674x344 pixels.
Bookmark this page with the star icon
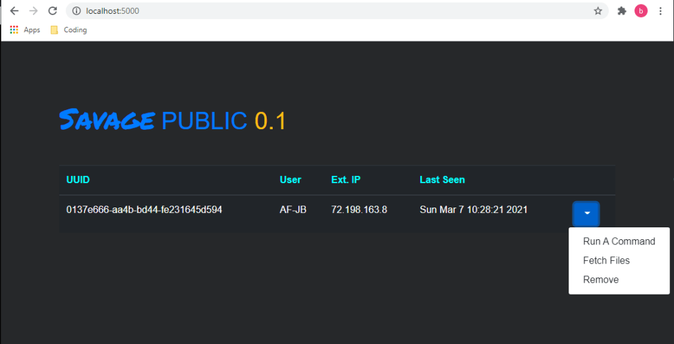(598, 11)
